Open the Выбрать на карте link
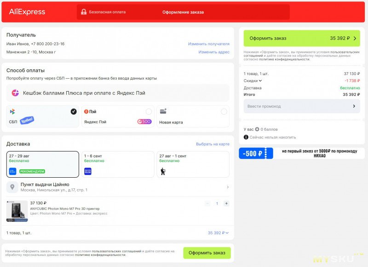 pyautogui.click(x=213, y=144)
